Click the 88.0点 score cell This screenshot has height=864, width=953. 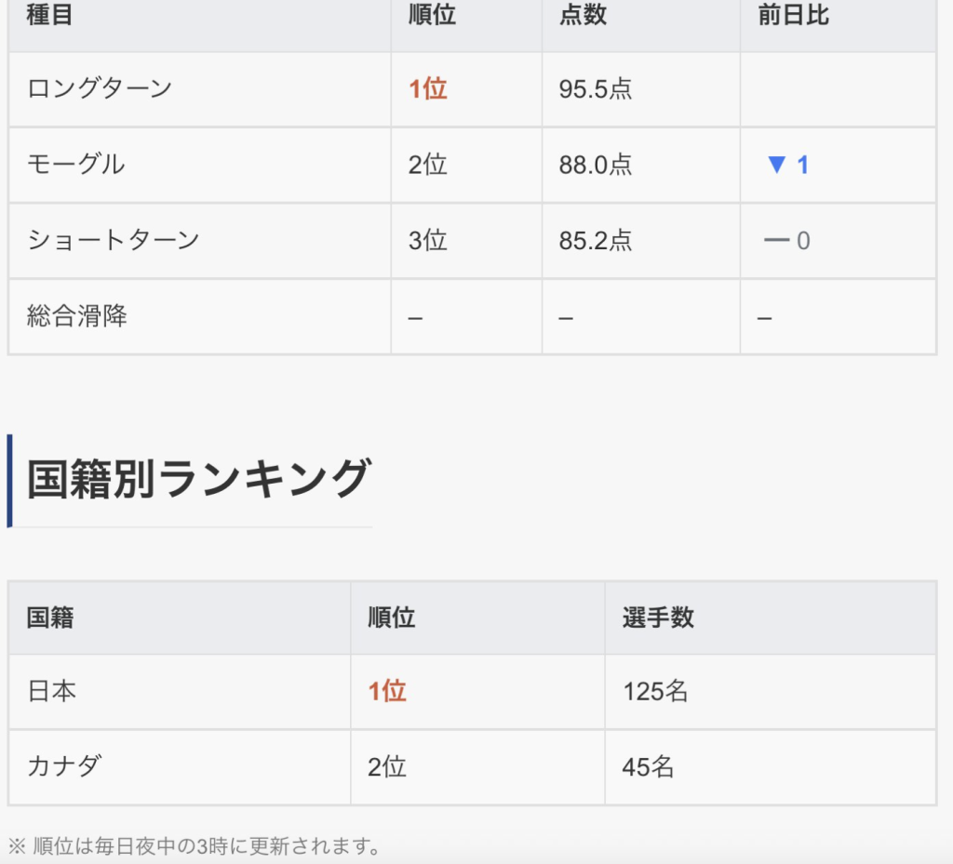(x=596, y=166)
